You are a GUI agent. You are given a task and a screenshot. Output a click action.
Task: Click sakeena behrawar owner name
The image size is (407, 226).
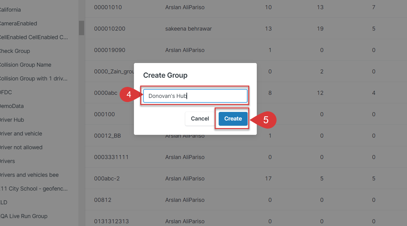coord(189,29)
